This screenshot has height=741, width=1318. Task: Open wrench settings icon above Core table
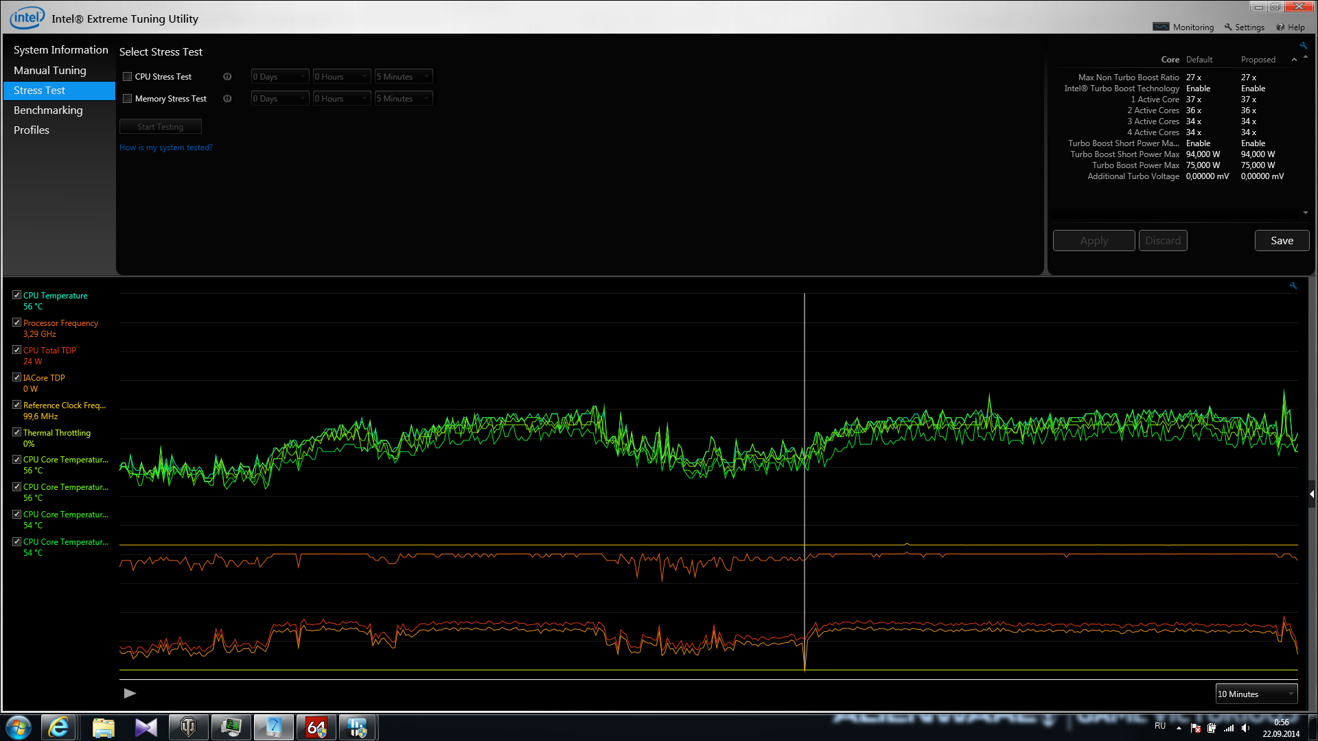coord(1303,45)
